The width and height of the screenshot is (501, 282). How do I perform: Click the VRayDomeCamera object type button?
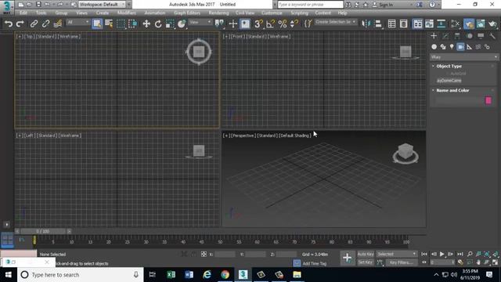449,81
